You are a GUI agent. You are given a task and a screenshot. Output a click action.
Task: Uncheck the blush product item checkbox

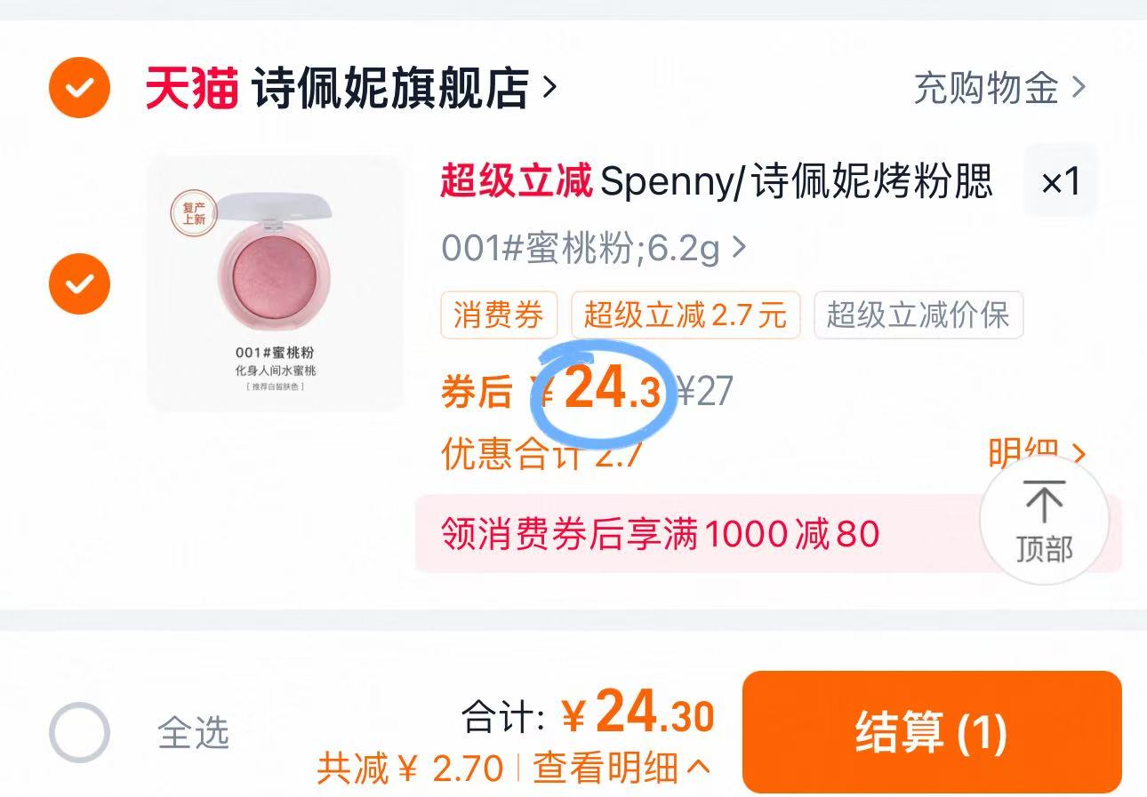79,284
